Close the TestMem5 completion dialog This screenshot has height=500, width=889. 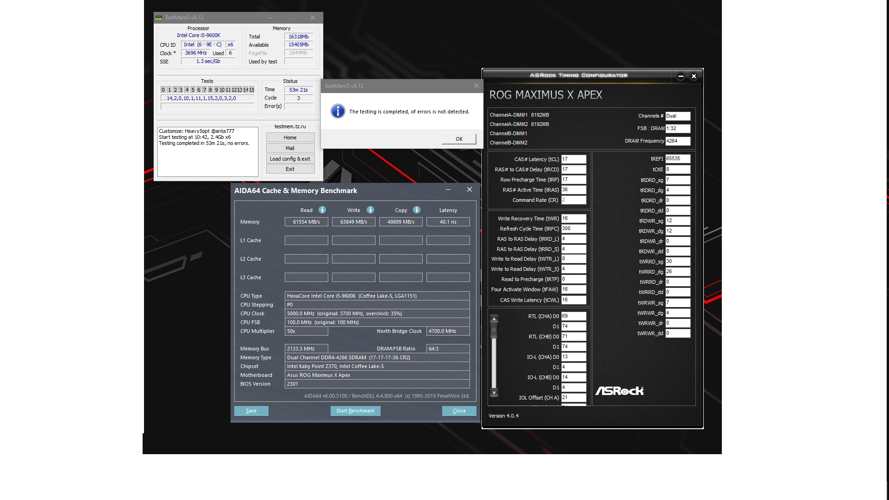pos(476,86)
